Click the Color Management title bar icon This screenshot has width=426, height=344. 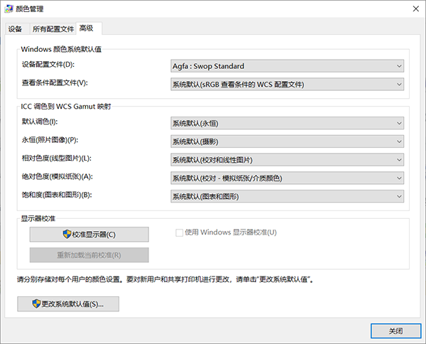tap(9, 8)
